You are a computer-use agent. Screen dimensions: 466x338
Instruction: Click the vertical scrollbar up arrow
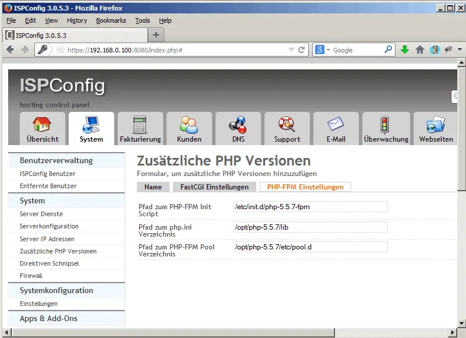point(461,62)
